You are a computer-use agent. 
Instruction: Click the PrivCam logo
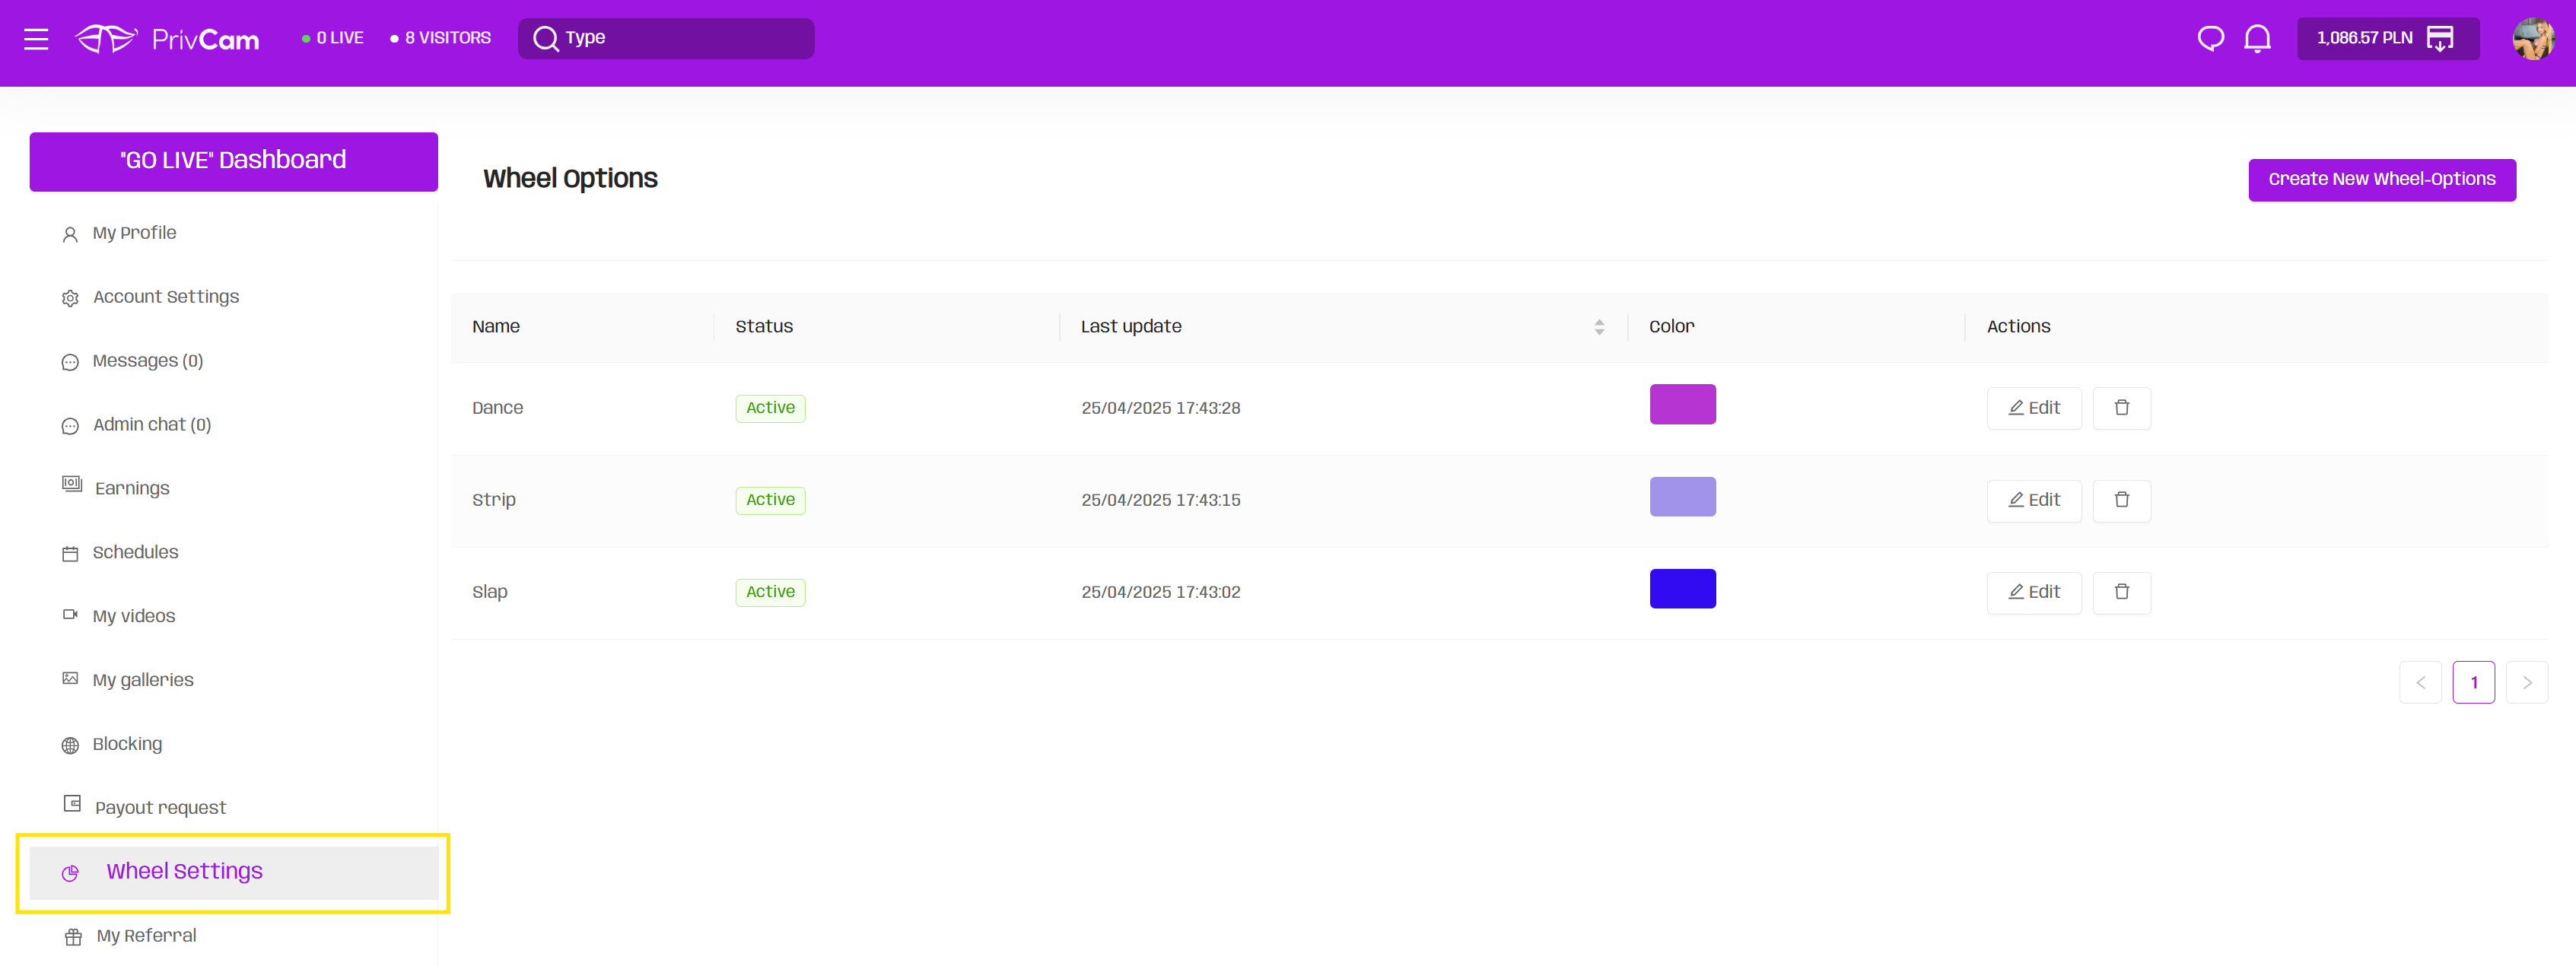click(x=168, y=39)
